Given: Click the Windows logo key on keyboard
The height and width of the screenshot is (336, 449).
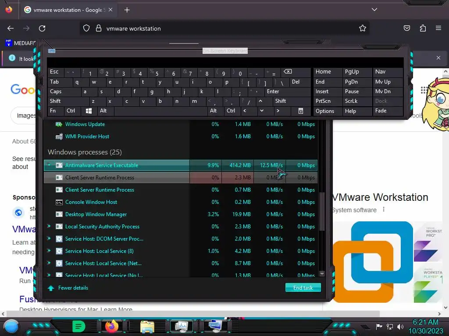Looking at the screenshot, I should (89, 111).
